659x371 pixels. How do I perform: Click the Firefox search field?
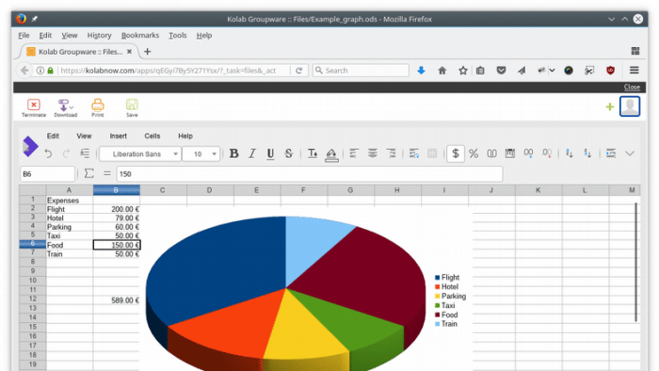tap(361, 71)
